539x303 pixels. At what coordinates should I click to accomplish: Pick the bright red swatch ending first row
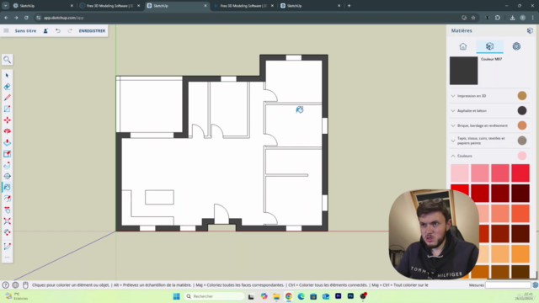click(x=520, y=173)
